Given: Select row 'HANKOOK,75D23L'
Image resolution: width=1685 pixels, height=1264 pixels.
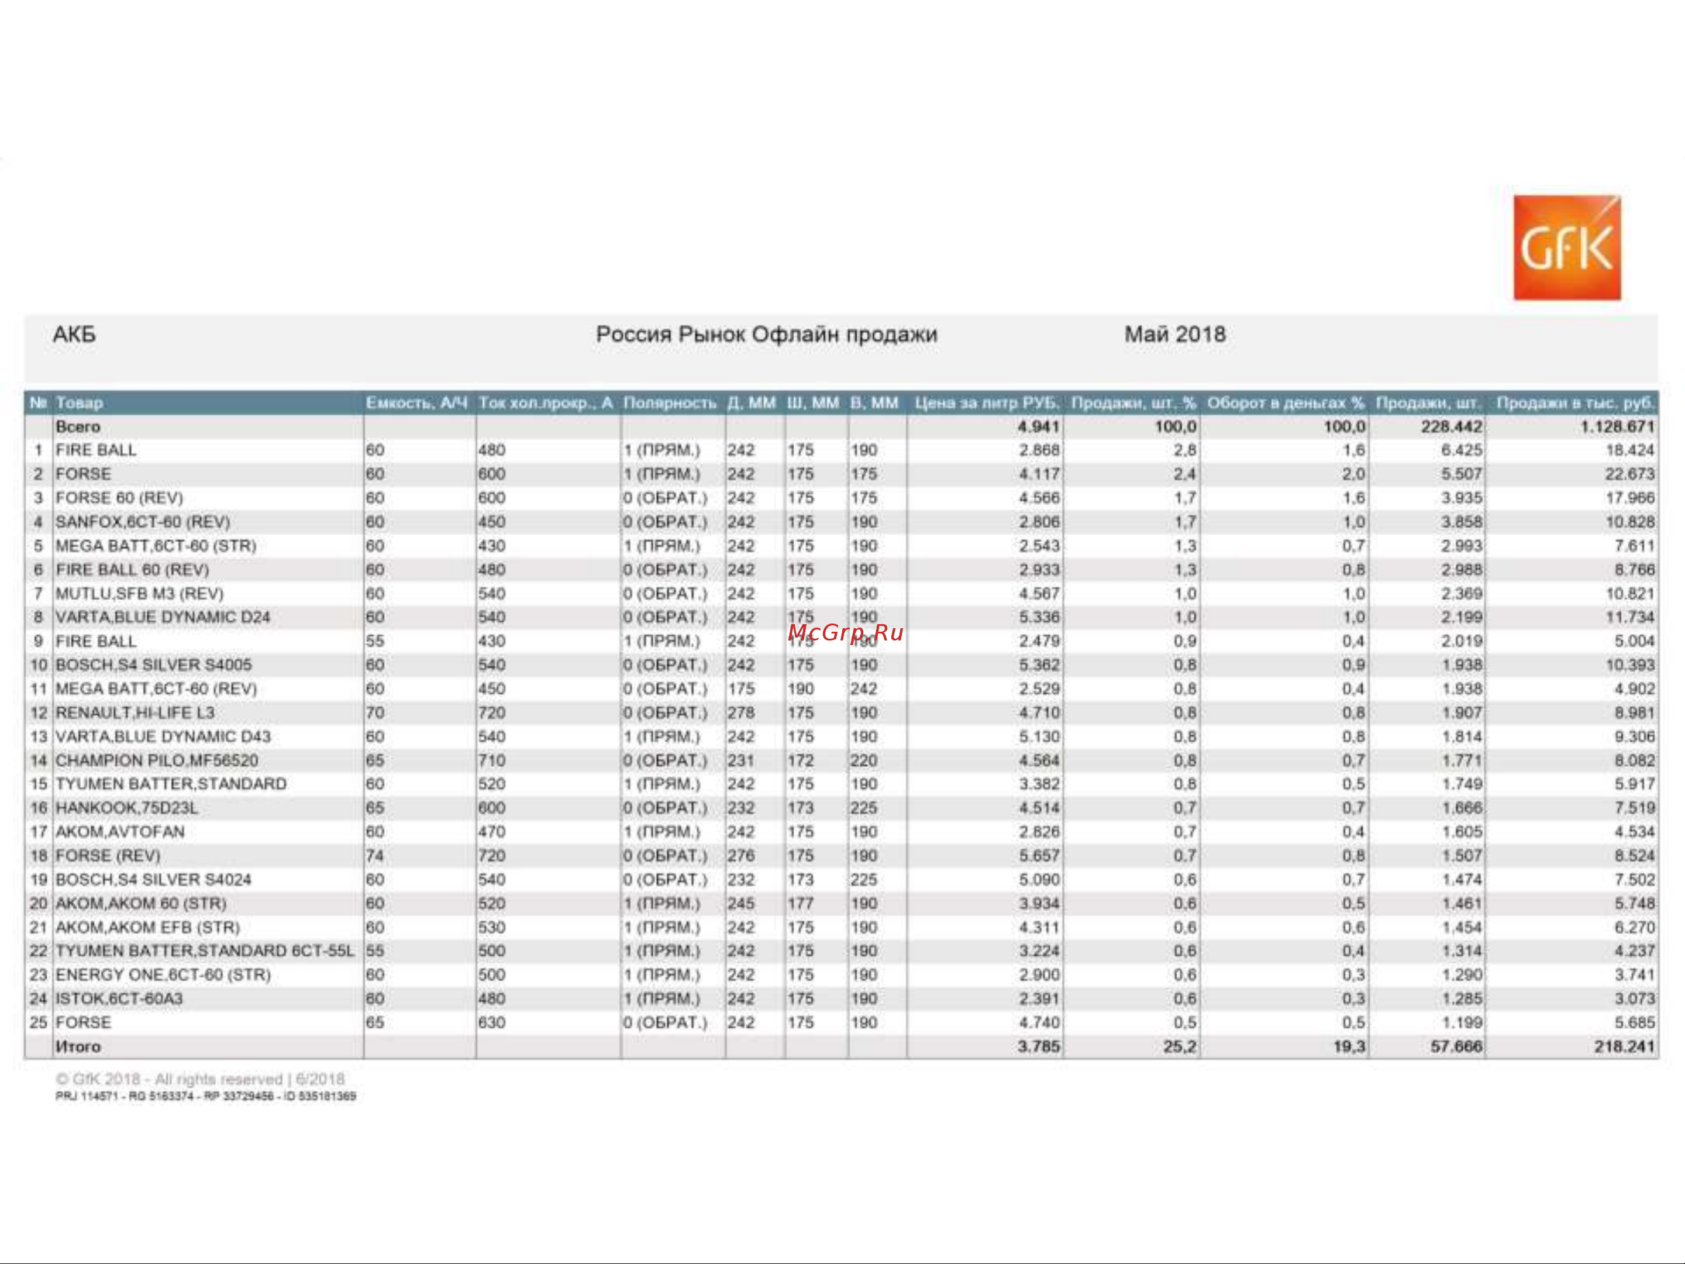Looking at the screenshot, I should pos(841,808).
